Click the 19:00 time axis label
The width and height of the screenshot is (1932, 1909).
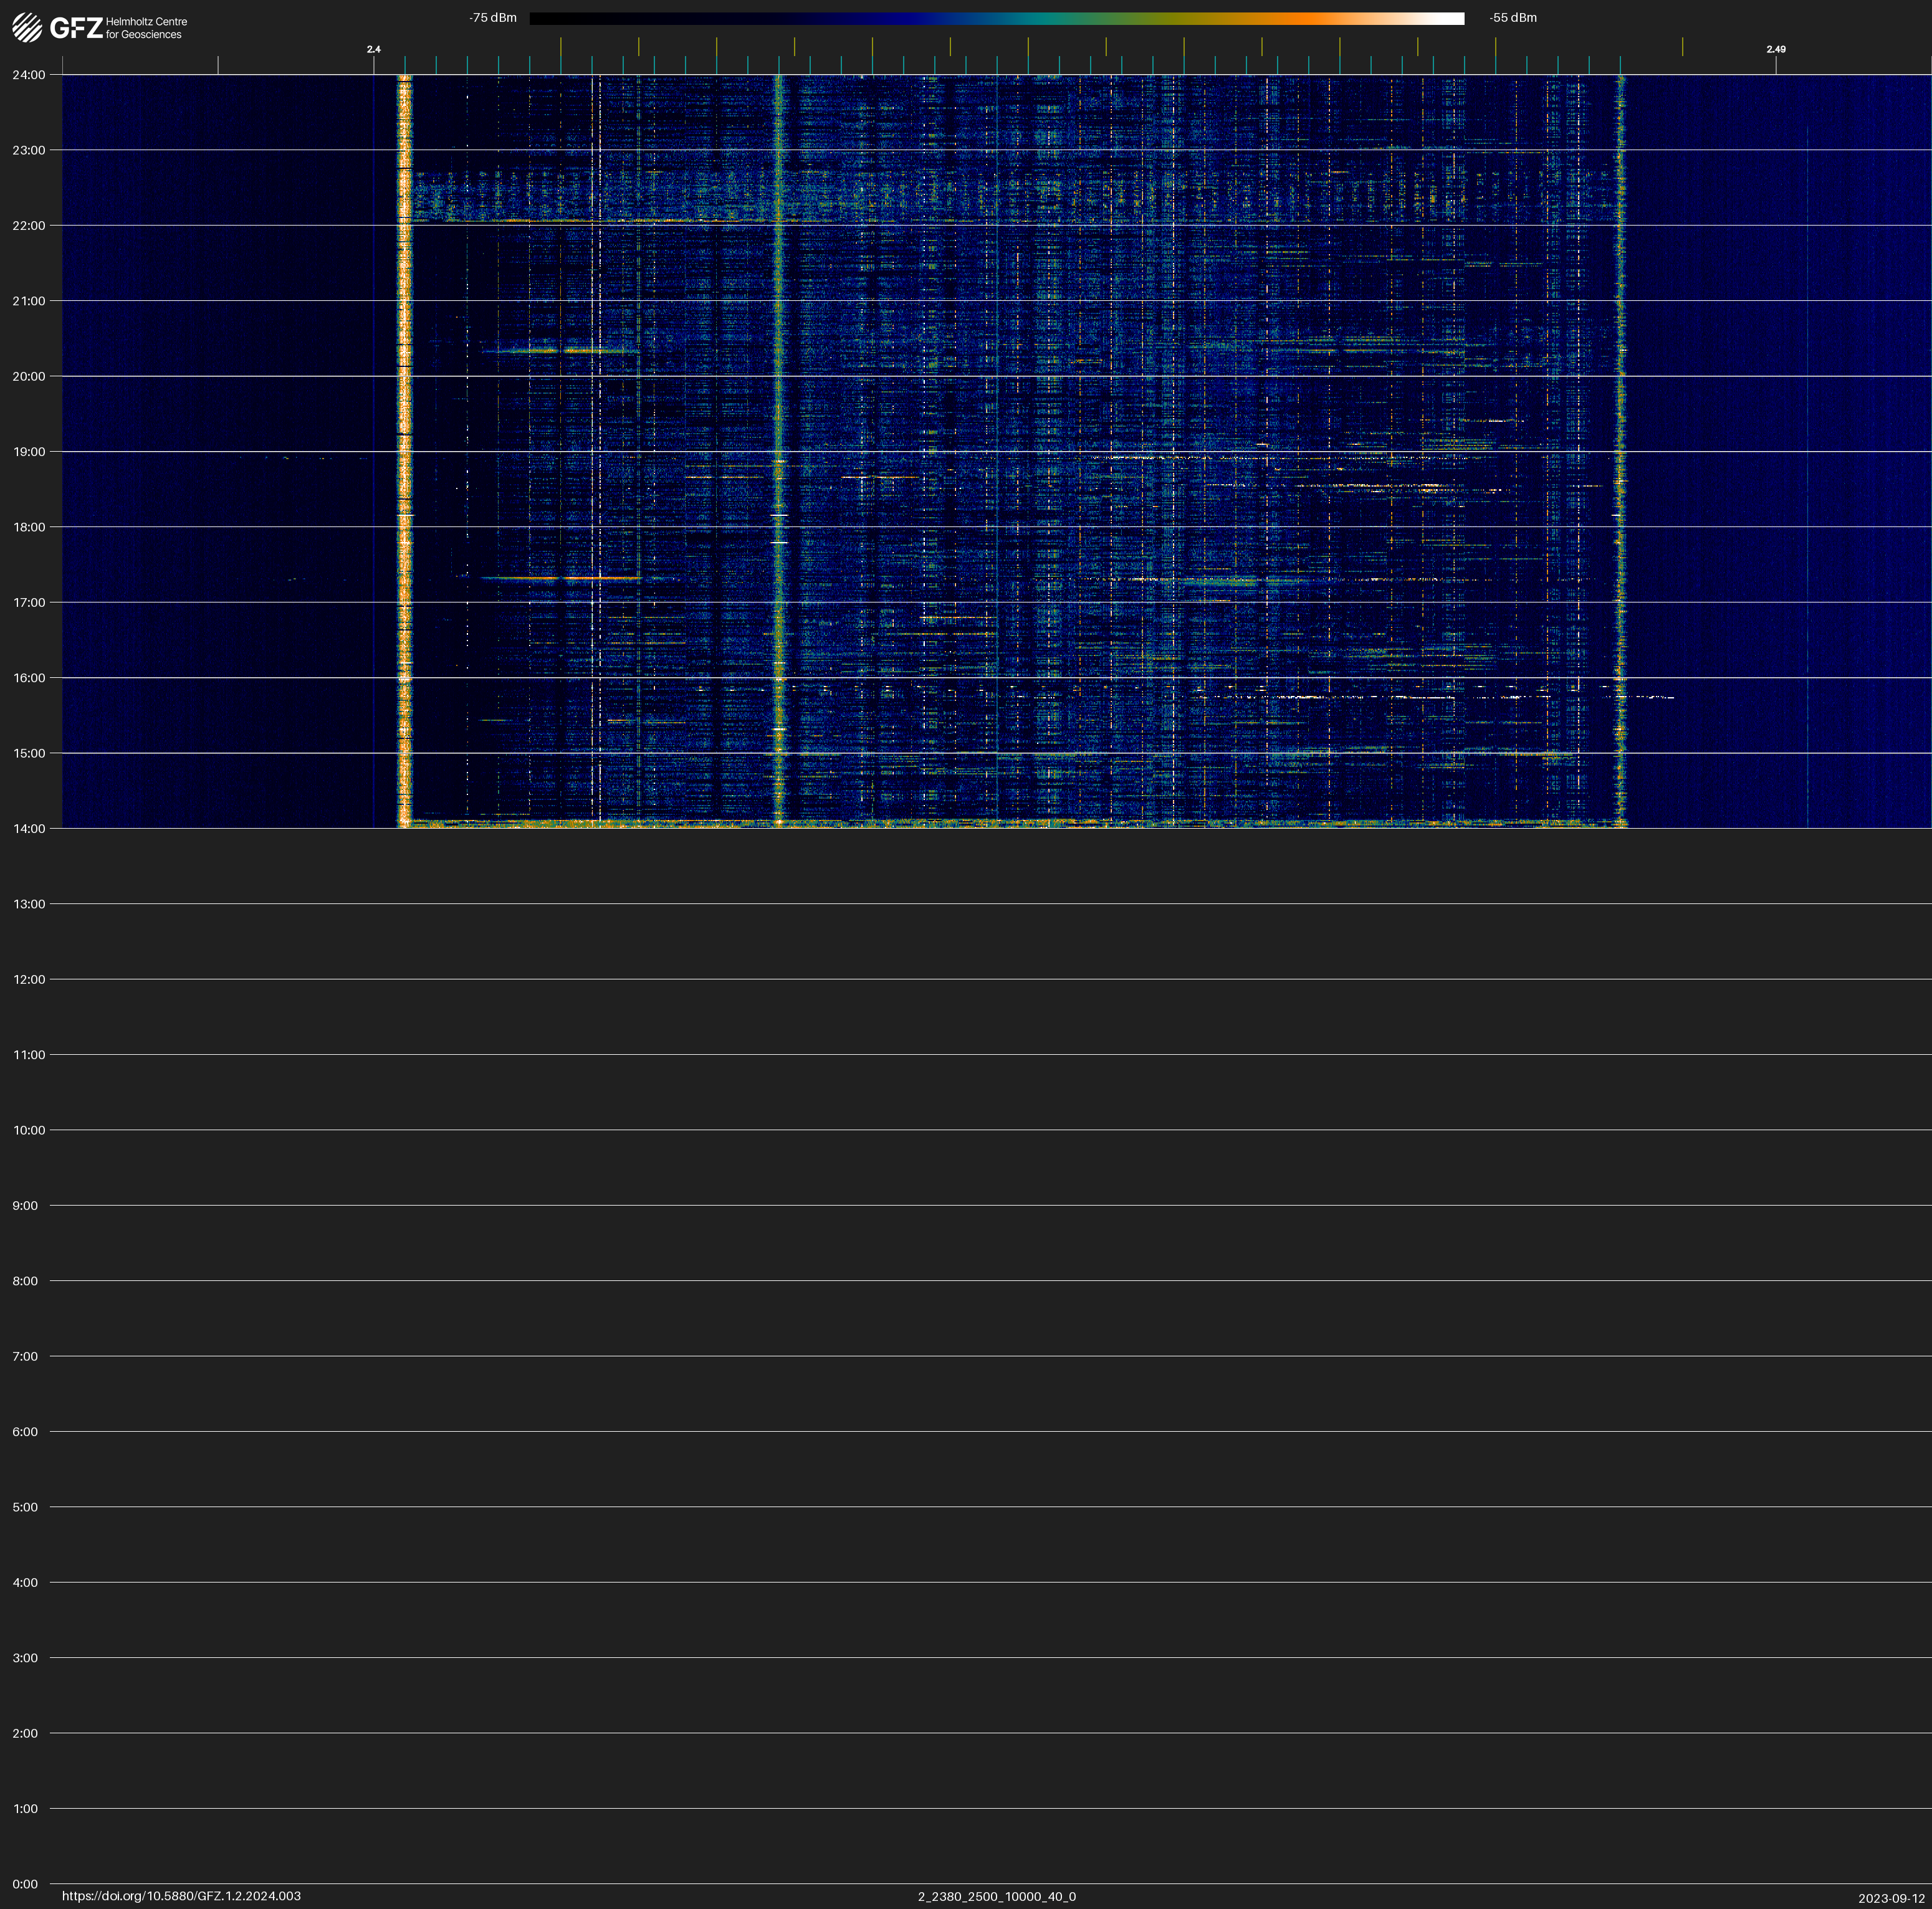tap(29, 452)
